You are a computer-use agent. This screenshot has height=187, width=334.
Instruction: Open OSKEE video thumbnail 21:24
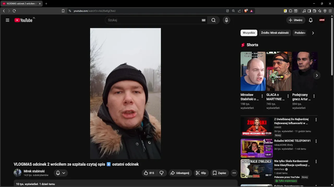coord(257,126)
